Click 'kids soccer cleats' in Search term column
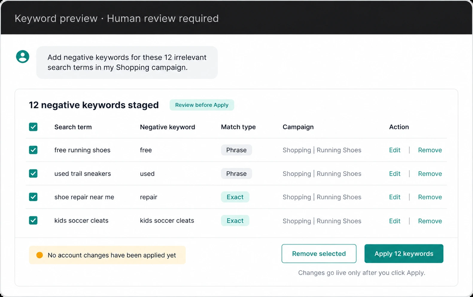This screenshot has width=473, height=297. click(81, 221)
